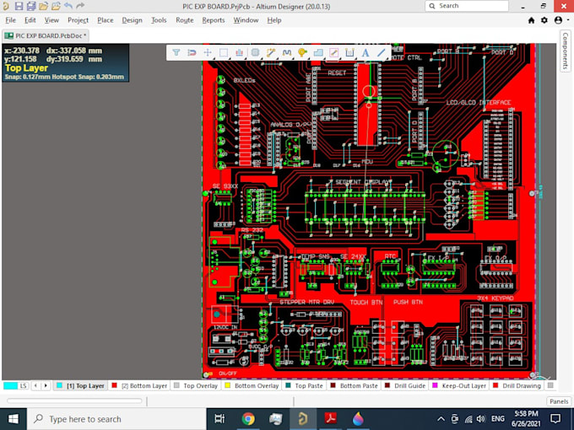The width and height of the screenshot is (574, 430).
Task: Choose the Place Line tool
Action: tap(381, 52)
